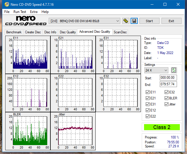Toggle the E22 checkbox

[147, 116]
